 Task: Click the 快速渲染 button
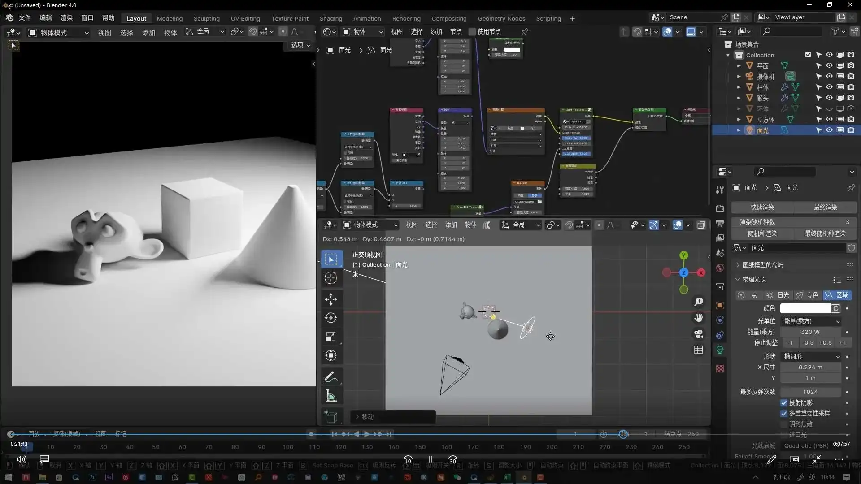coord(762,207)
